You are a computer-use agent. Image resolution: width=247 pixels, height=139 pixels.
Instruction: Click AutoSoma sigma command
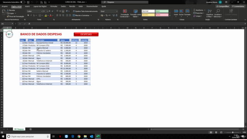point(198,10)
